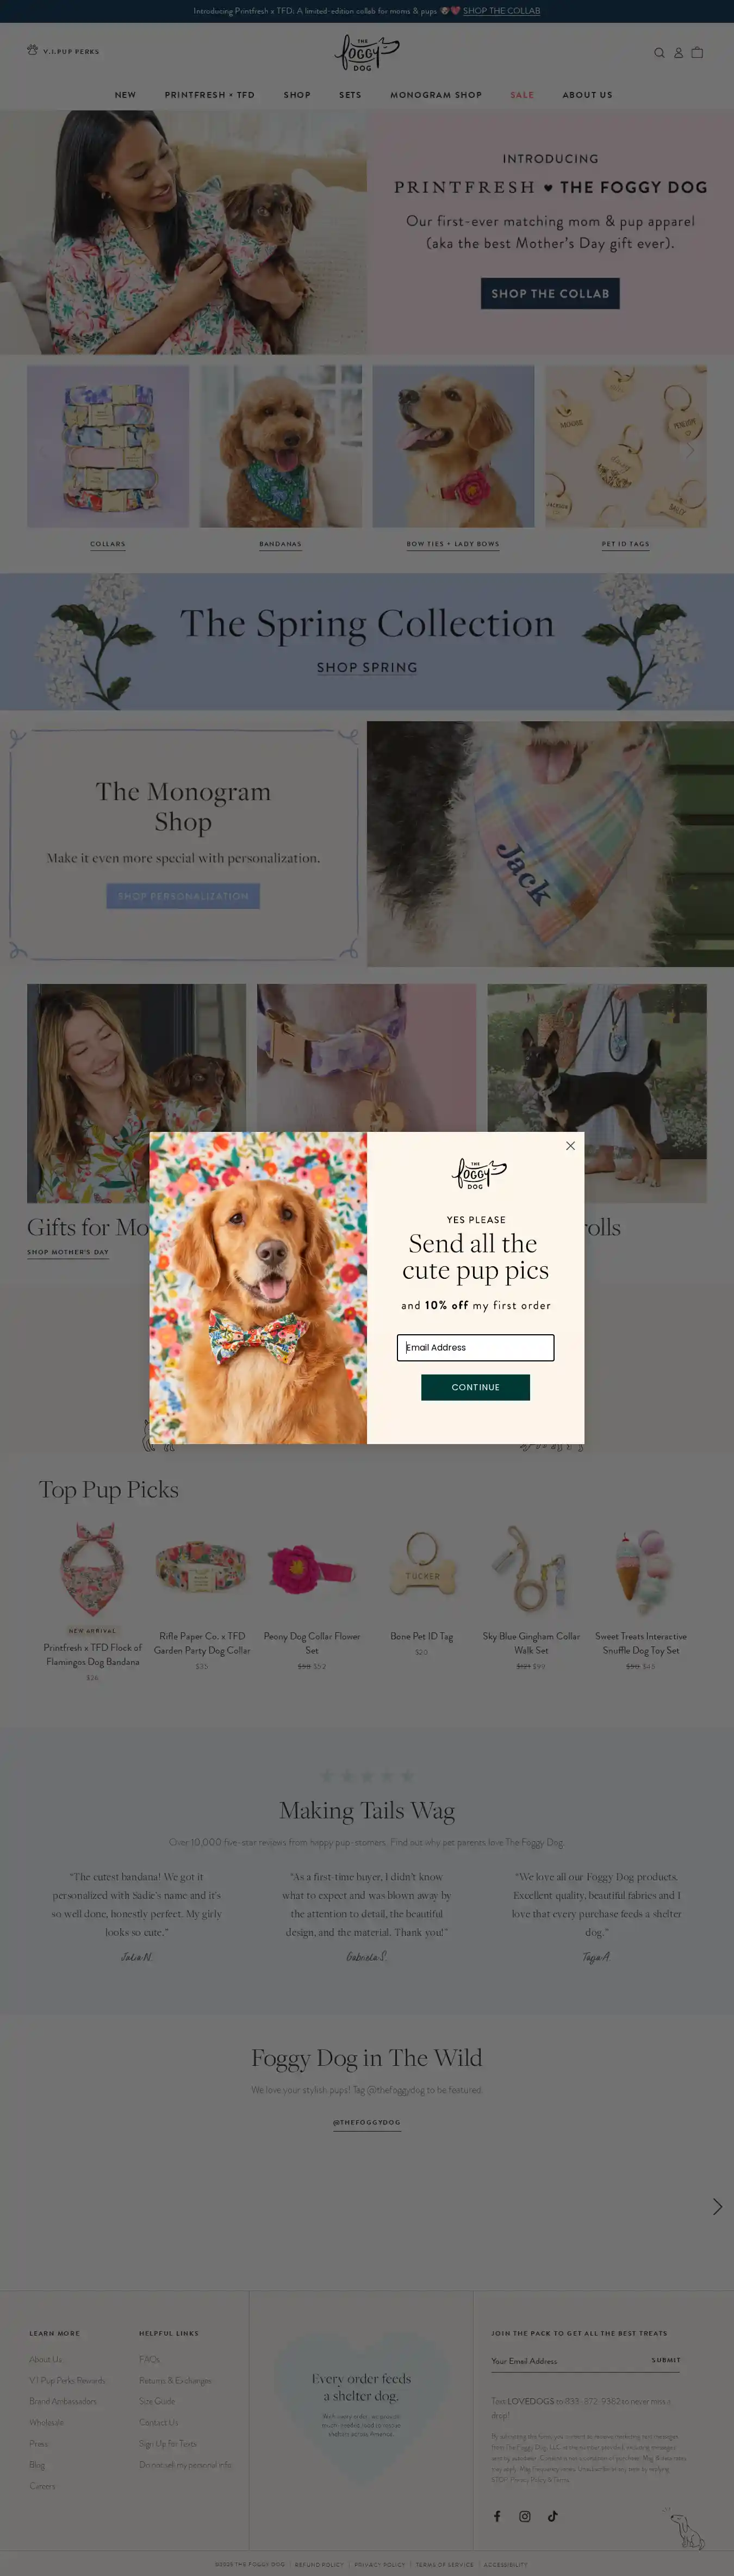Viewport: 734px width, 2576px height.
Task: Open the MONOGRAM SHOP menu item
Action: click(x=436, y=95)
